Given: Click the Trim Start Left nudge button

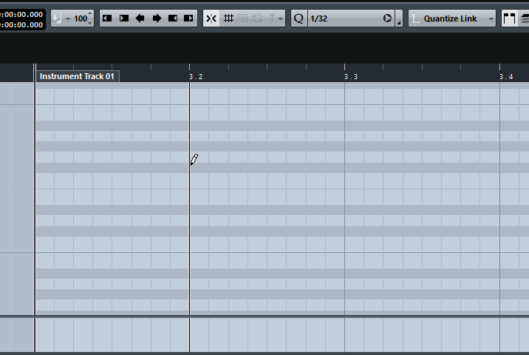Looking at the screenshot, I should [107, 18].
